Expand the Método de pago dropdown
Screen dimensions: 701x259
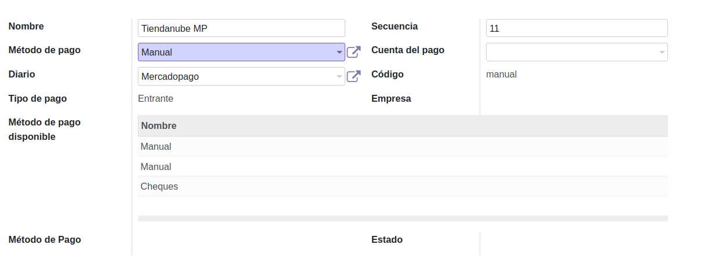point(339,52)
